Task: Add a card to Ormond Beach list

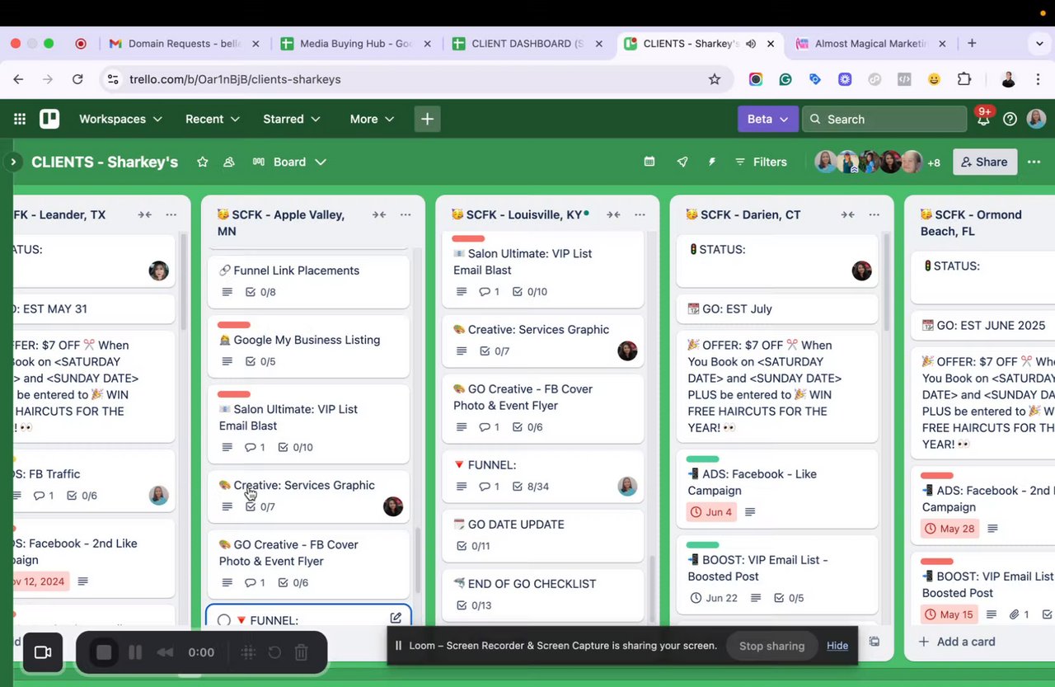Action: pos(957,642)
